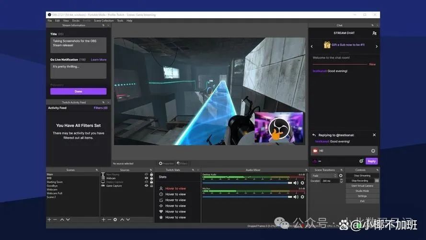Click the Stop Streaming button
426x240 pixels.
(362, 176)
